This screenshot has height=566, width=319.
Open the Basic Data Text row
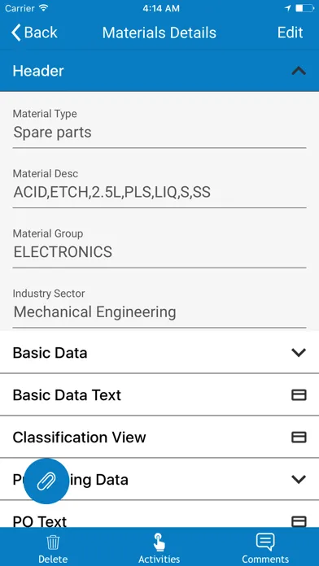(159, 395)
